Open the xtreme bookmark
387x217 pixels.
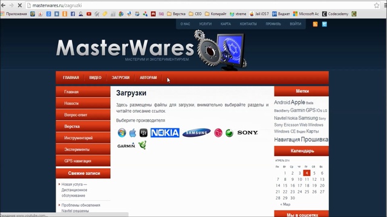coord(238,14)
